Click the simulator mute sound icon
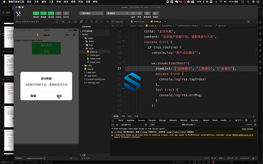This screenshot has width=263, height=164. point(69,22)
